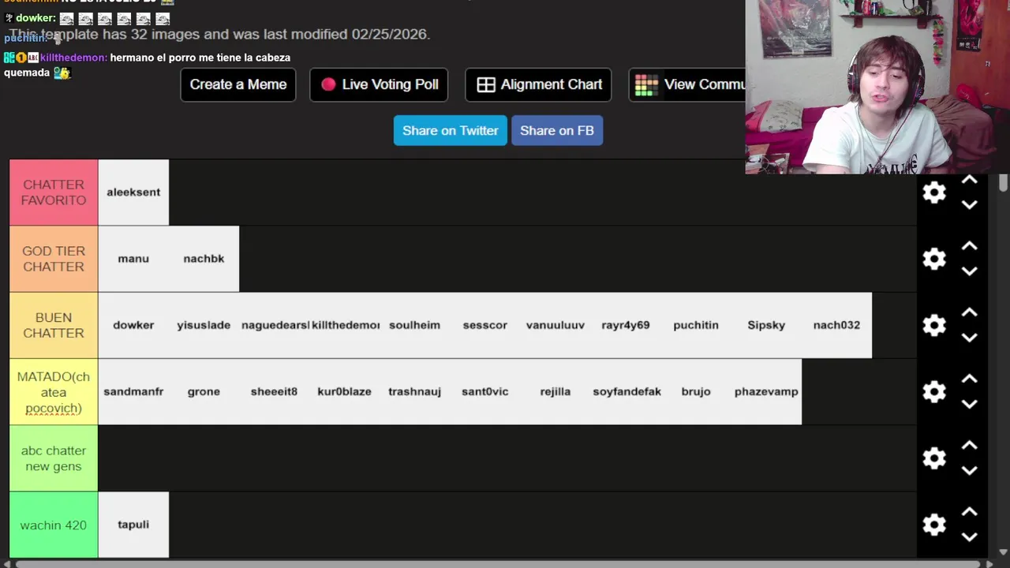Select the soulheim tile
This screenshot has width=1010, height=568.
tap(415, 325)
